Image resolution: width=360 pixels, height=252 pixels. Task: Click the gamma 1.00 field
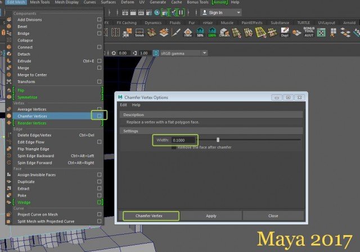click(145, 53)
